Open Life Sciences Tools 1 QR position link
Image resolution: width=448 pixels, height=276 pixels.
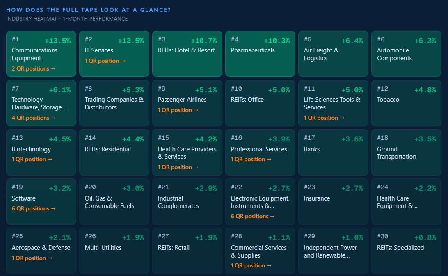click(x=324, y=118)
